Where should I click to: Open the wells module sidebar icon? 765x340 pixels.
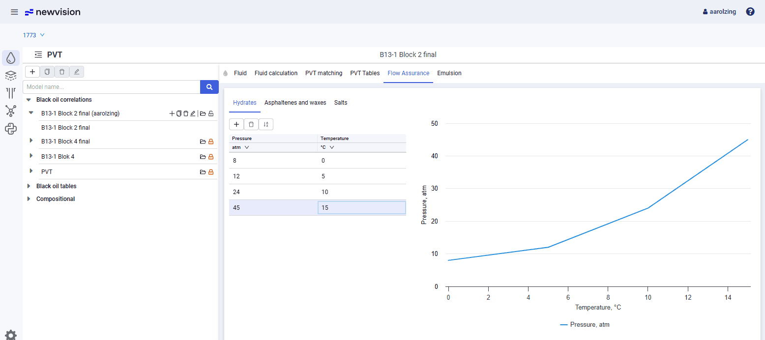click(11, 93)
